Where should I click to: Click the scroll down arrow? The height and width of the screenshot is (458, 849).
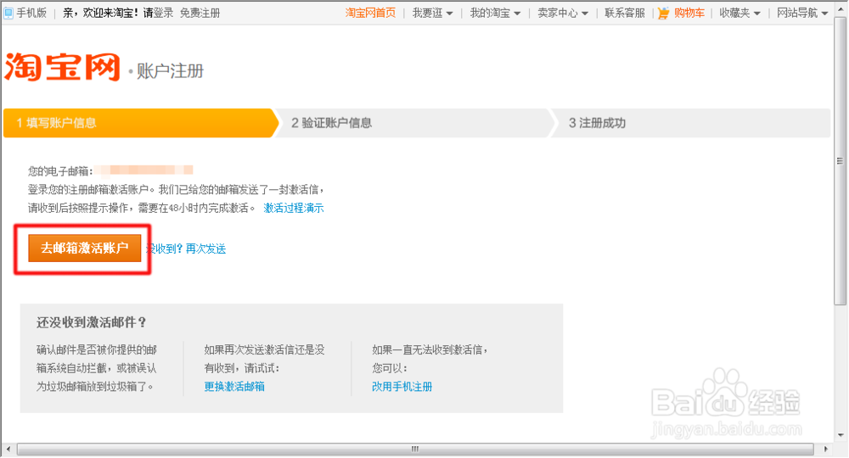coord(841,435)
